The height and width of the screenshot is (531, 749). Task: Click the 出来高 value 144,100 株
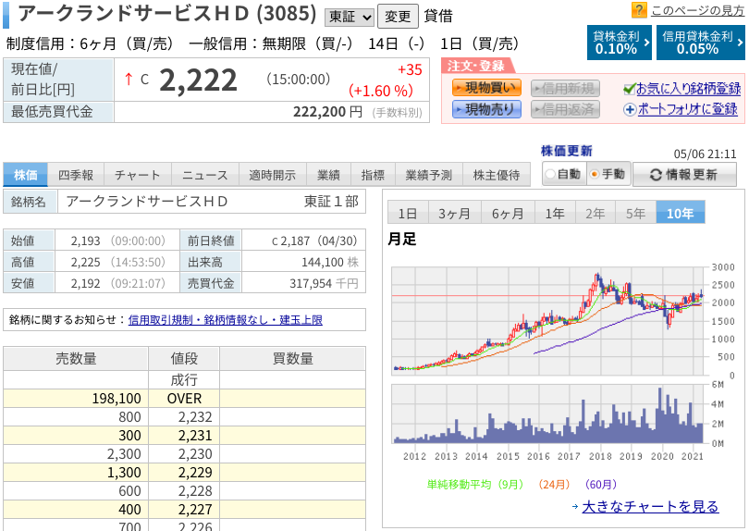click(330, 263)
